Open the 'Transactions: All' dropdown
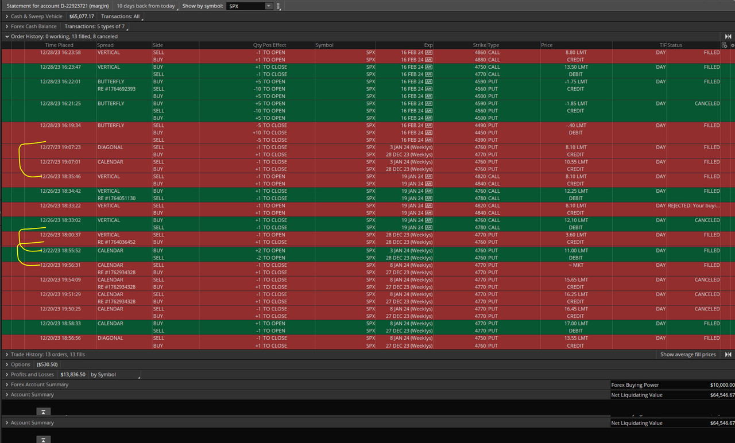The image size is (735, 443). [121, 16]
